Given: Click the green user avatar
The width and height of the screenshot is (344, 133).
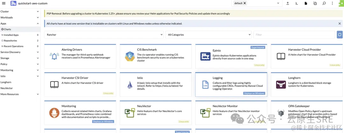Looking at the screenshot, I should [341, 3].
